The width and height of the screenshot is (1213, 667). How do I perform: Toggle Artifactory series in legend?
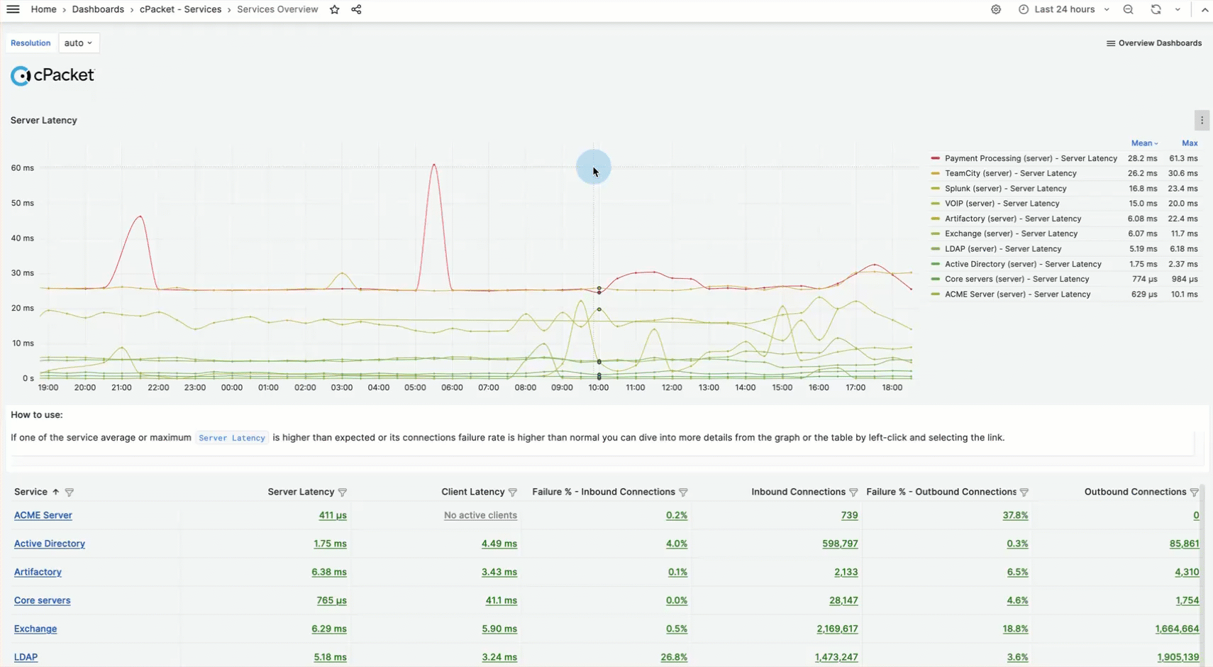[x=1013, y=219]
